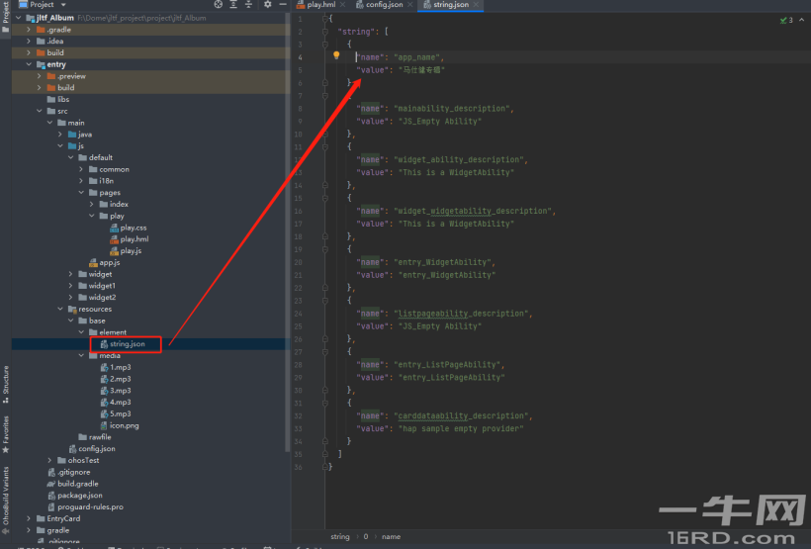
Task: Expand the .idea folder
Action: pyautogui.click(x=29, y=41)
